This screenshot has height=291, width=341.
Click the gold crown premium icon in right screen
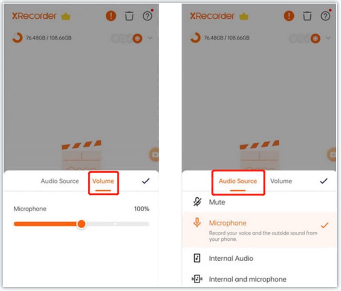click(x=244, y=16)
